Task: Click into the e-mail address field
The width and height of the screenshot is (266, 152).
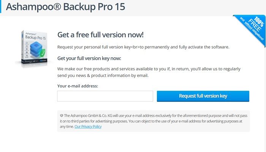Action: tap(105, 96)
